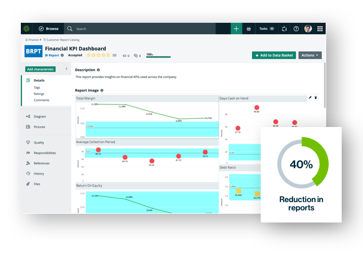Click the BRPT asset type badge
The image size is (363, 254).
click(33, 51)
